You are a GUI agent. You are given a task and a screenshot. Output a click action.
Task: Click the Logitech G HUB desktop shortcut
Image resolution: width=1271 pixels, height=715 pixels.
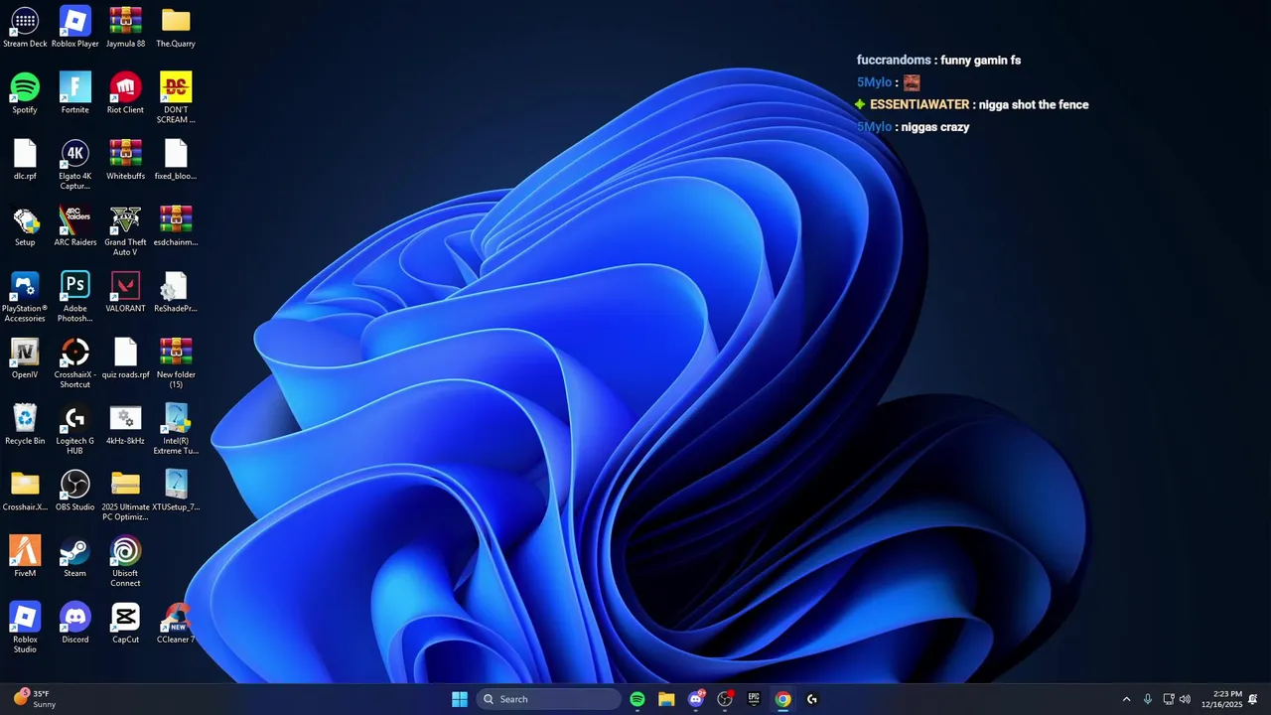click(75, 430)
